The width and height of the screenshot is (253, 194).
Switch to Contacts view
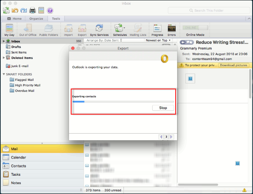click(42, 166)
